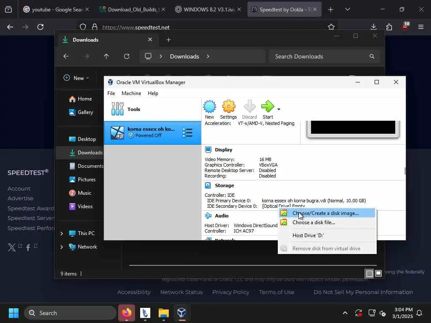Open Firefox from the taskbar
431x323 pixels.
[x=127, y=313]
